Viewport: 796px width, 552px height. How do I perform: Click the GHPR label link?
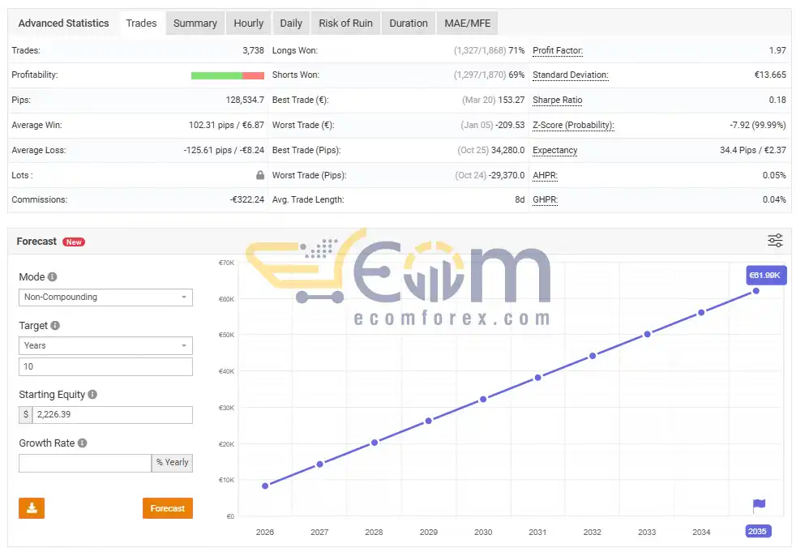tap(545, 199)
